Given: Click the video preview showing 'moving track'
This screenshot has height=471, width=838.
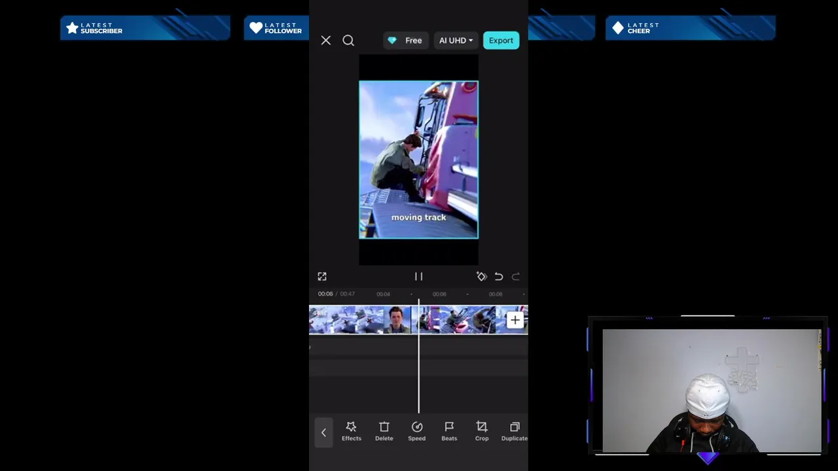Looking at the screenshot, I should click(418, 160).
